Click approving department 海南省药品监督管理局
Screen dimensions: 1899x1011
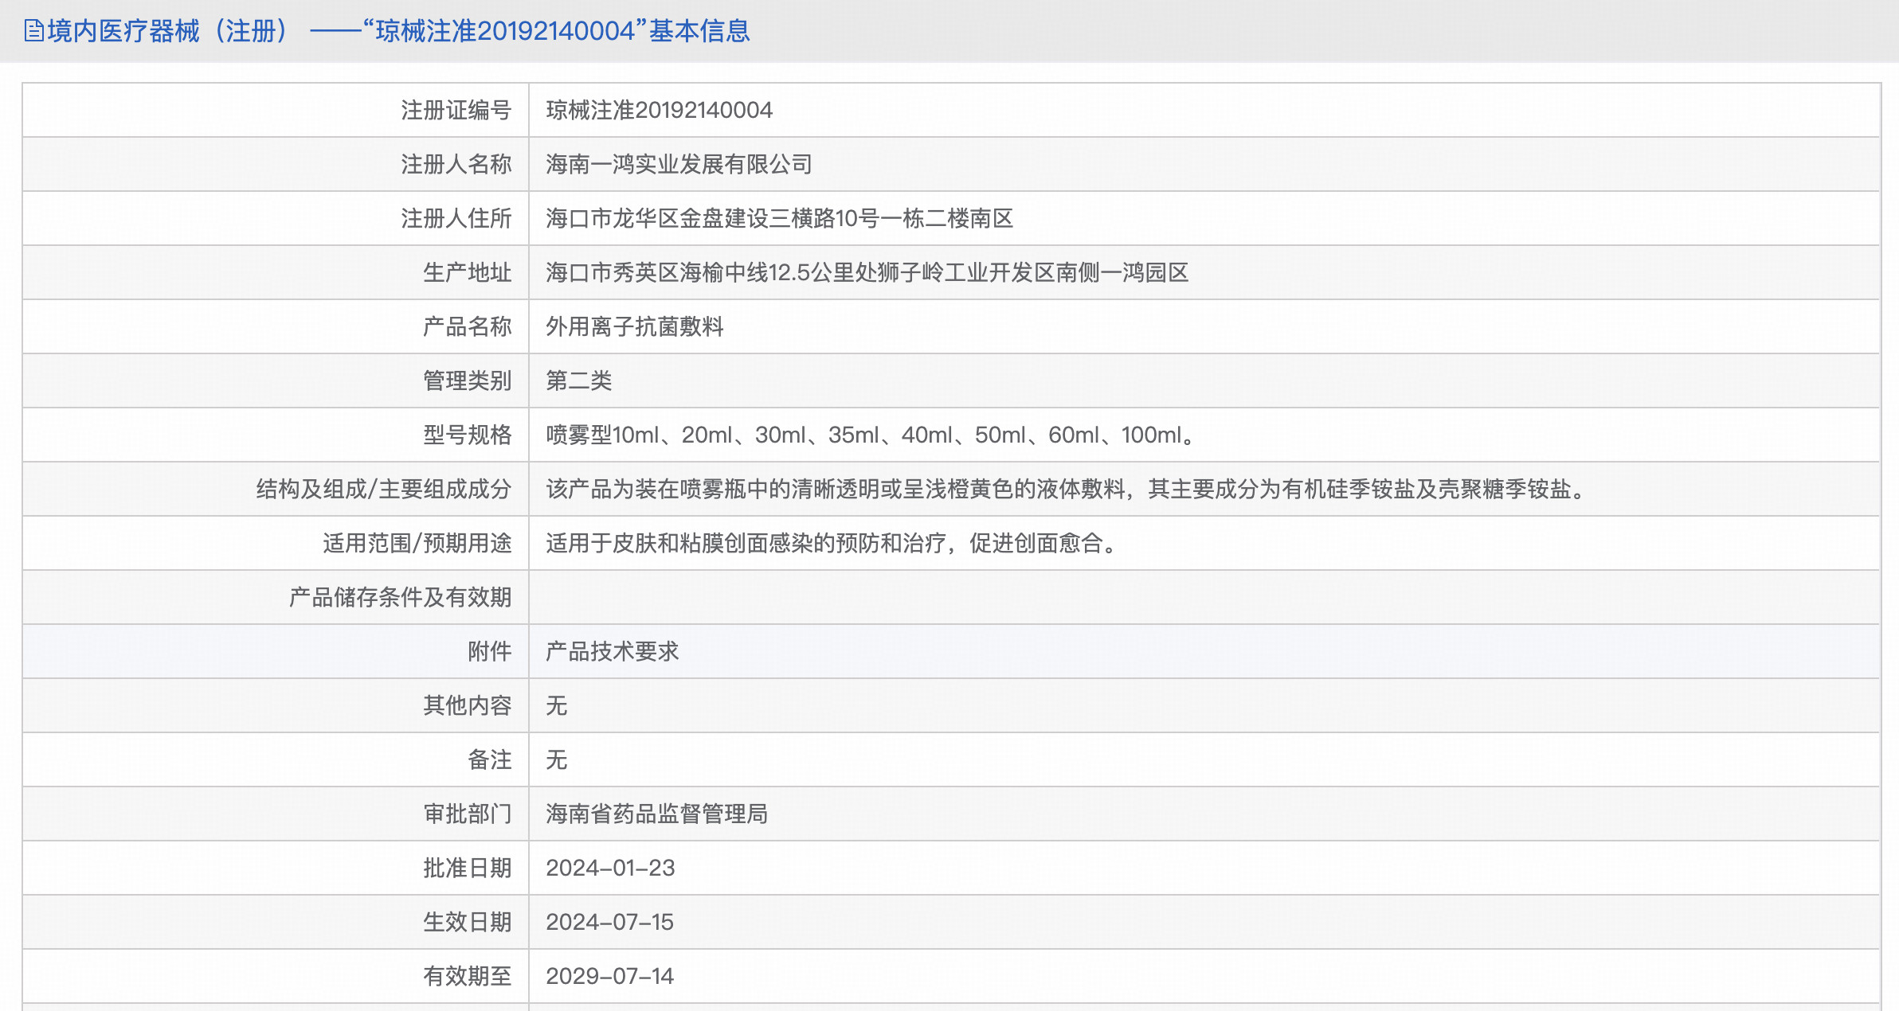click(656, 814)
